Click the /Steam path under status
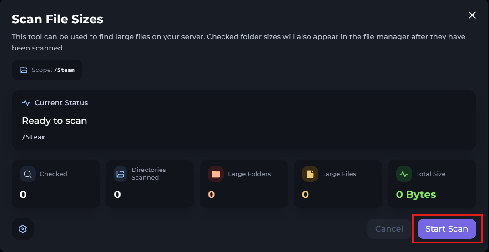 pos(34,137)
